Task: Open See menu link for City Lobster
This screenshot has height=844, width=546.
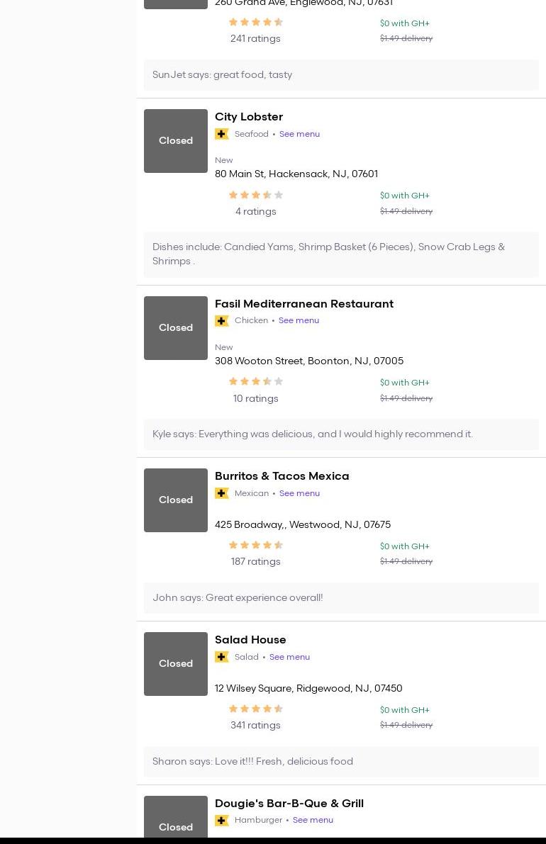Action: (x=299, y=134)
